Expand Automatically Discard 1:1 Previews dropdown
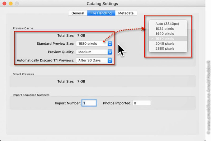Screen dimensions: 211x141 [x=94, y=60]
